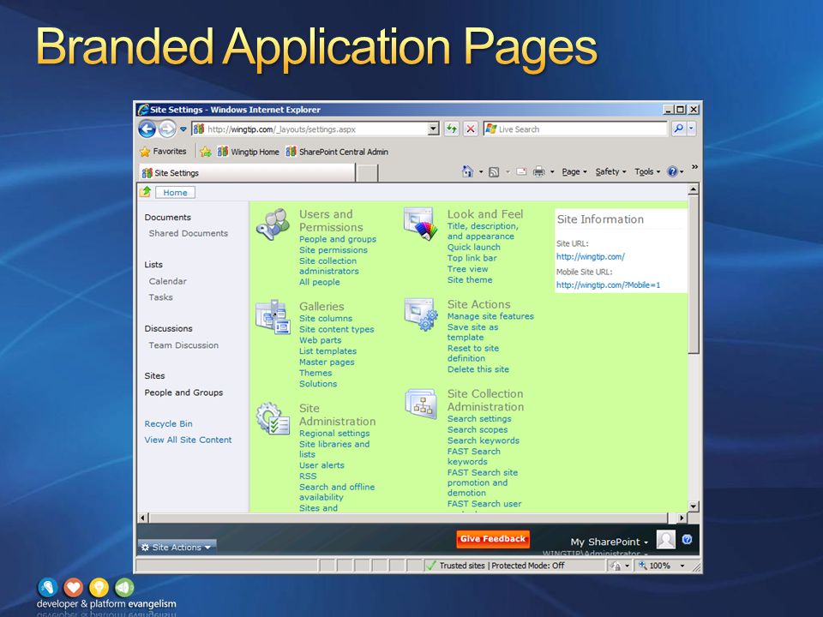Image resolution: width=823 pixels, height=617 pixels.
Task: Open the Recycle Bin
Action: click(169, 424)
